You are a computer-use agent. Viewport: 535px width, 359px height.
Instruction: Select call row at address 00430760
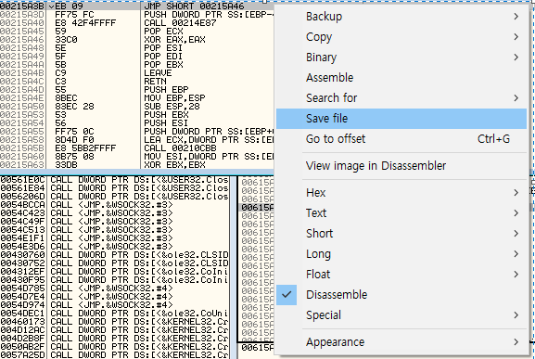coord(114,255)
